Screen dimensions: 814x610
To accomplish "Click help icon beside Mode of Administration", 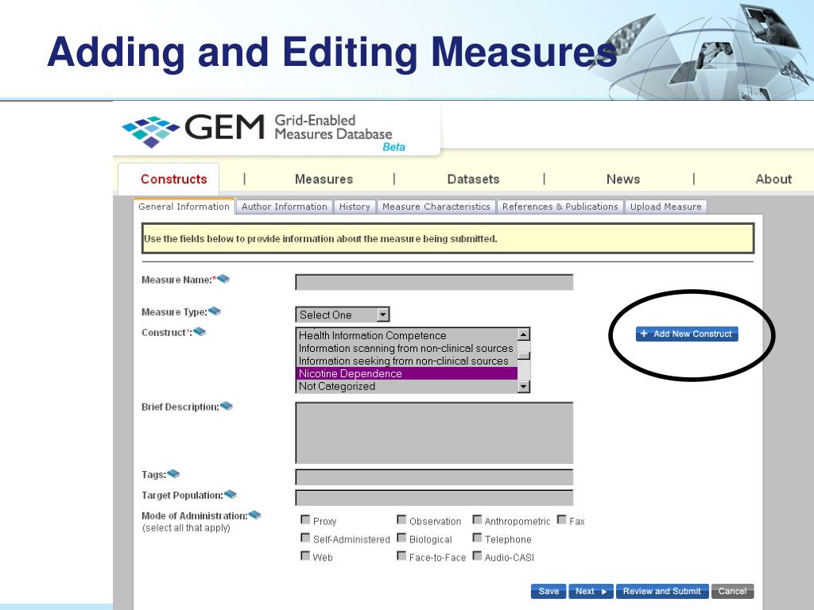I will coord(254,515).
